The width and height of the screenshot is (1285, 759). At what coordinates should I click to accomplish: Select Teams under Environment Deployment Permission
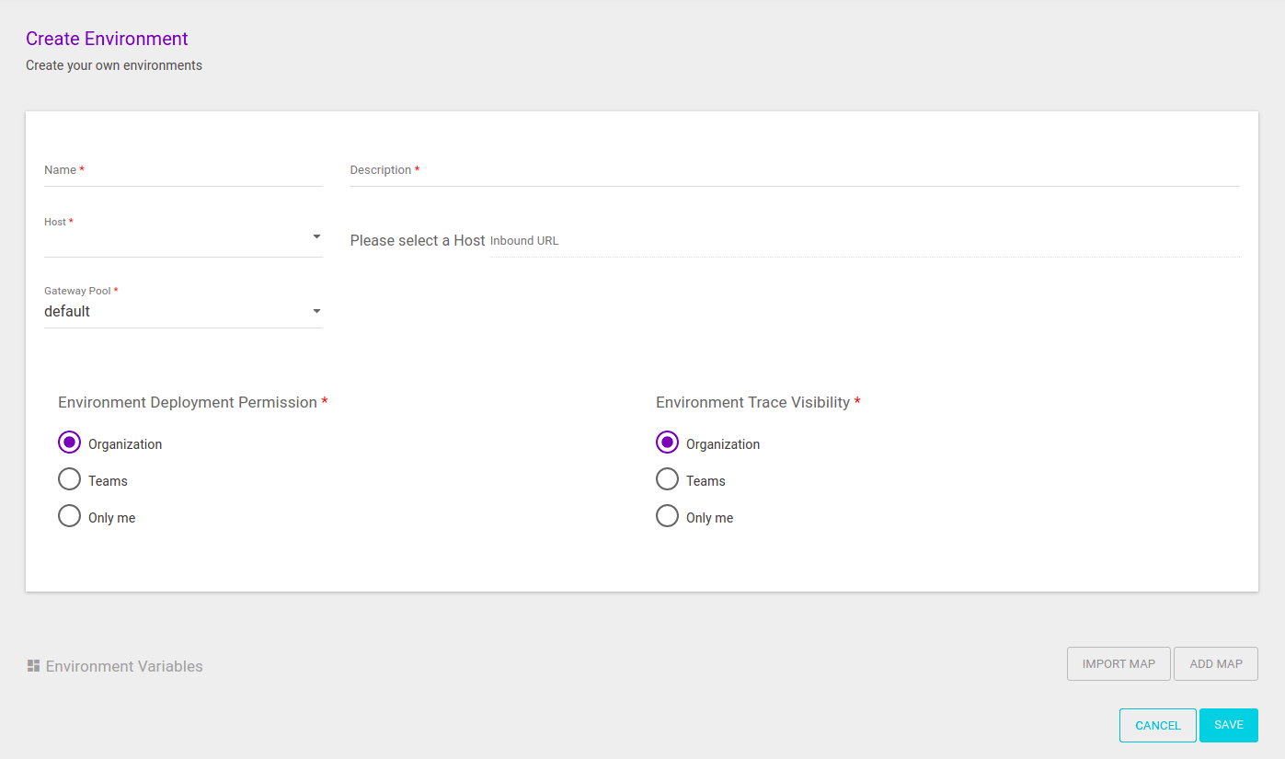[x=70, y=479]
